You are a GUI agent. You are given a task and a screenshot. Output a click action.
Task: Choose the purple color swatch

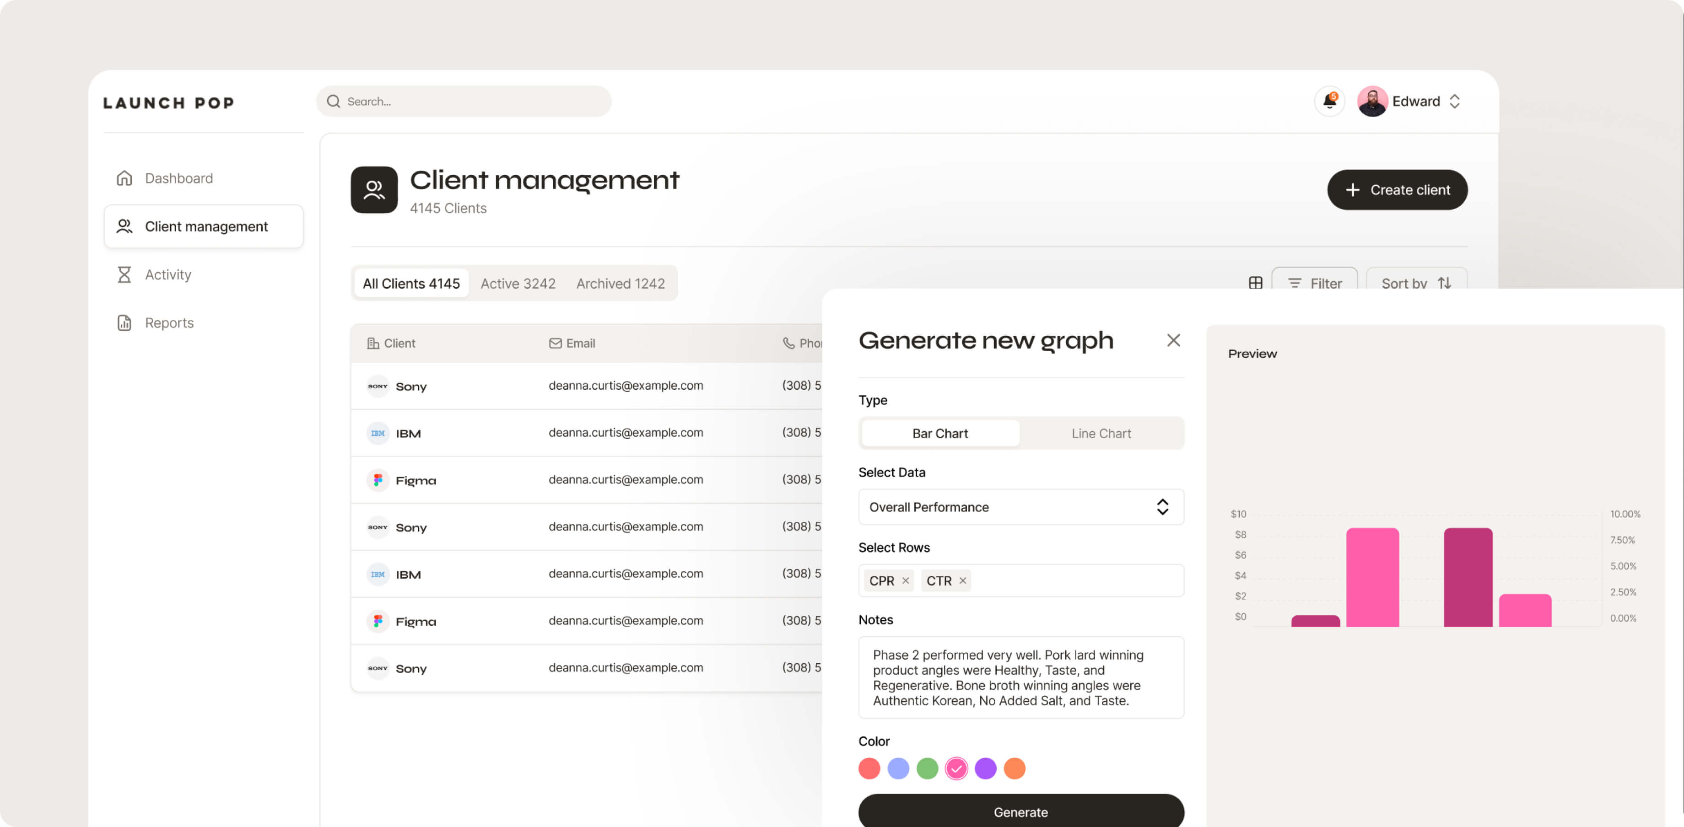(985, 768)
